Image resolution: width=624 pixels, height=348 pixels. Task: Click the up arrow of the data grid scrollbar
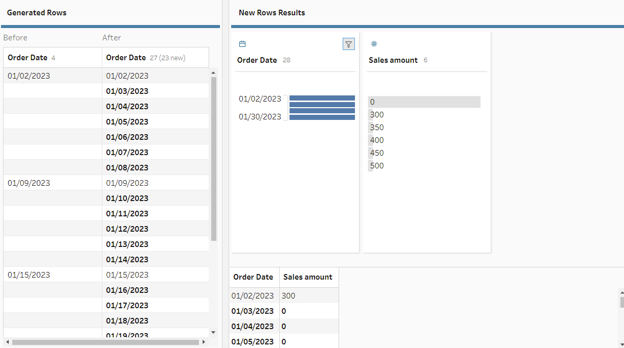[621, 293]
